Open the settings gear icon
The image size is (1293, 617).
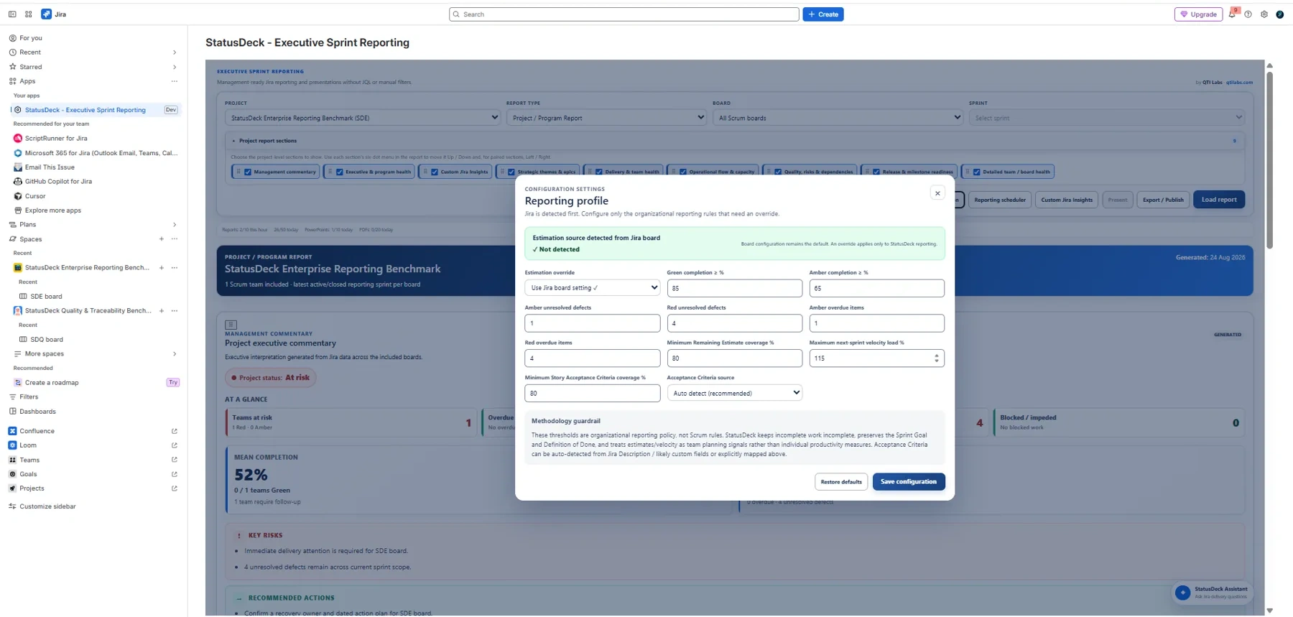point(1264,14)
